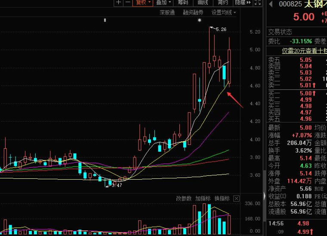This screenshot has height=236, width=327.
Task: Click 卖五 price 5.05
Action: click(x=305, y=60)
